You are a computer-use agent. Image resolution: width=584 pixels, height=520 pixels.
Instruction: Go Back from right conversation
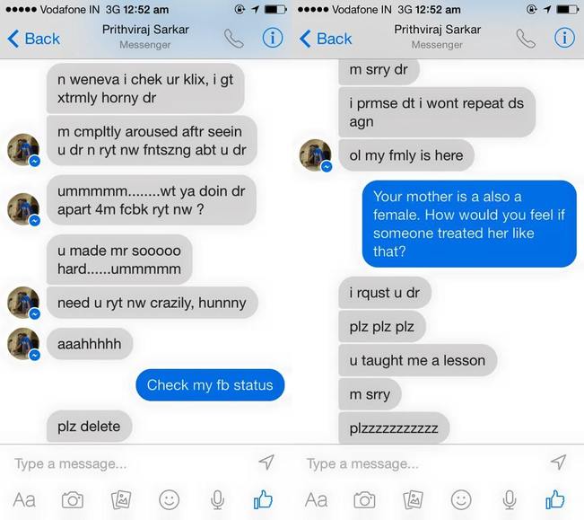pyautogui.click(x=326, y=39)
